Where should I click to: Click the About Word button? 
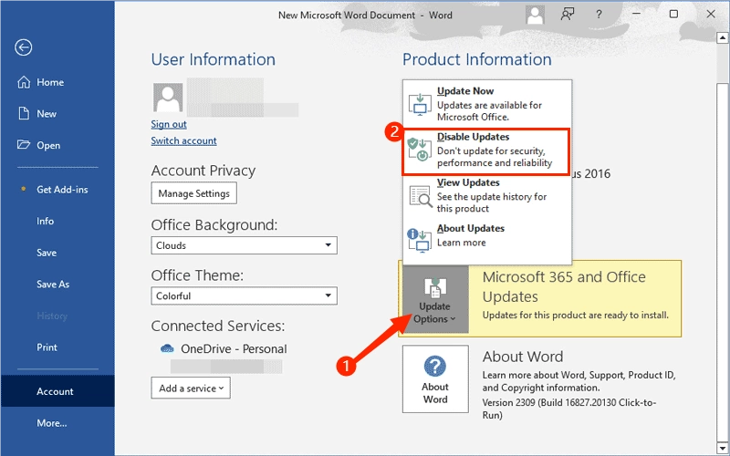pos(435,378)
